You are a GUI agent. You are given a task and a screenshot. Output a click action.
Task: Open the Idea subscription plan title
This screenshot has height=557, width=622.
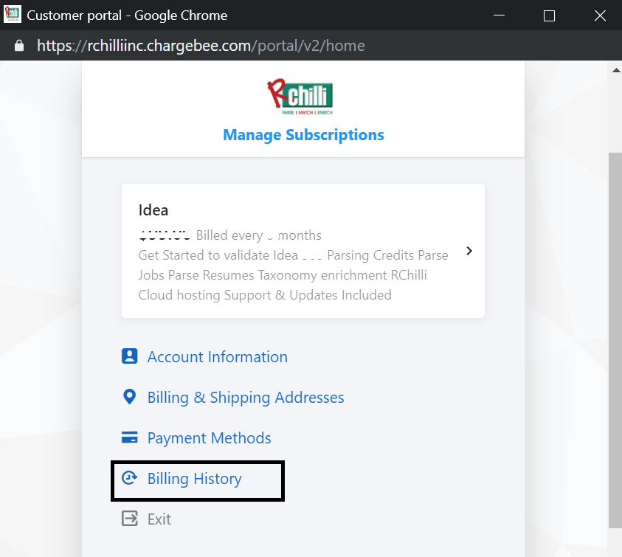[x=153, y=210]
